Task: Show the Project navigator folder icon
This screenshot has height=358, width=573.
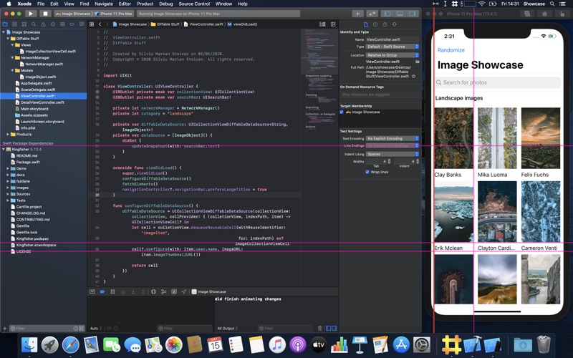Action: [5, 24]
